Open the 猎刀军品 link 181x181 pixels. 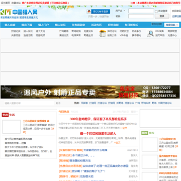pos(160,35)
